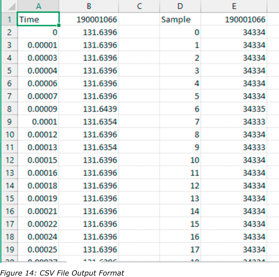Click the cell with 0.00012

coord(38,134)
